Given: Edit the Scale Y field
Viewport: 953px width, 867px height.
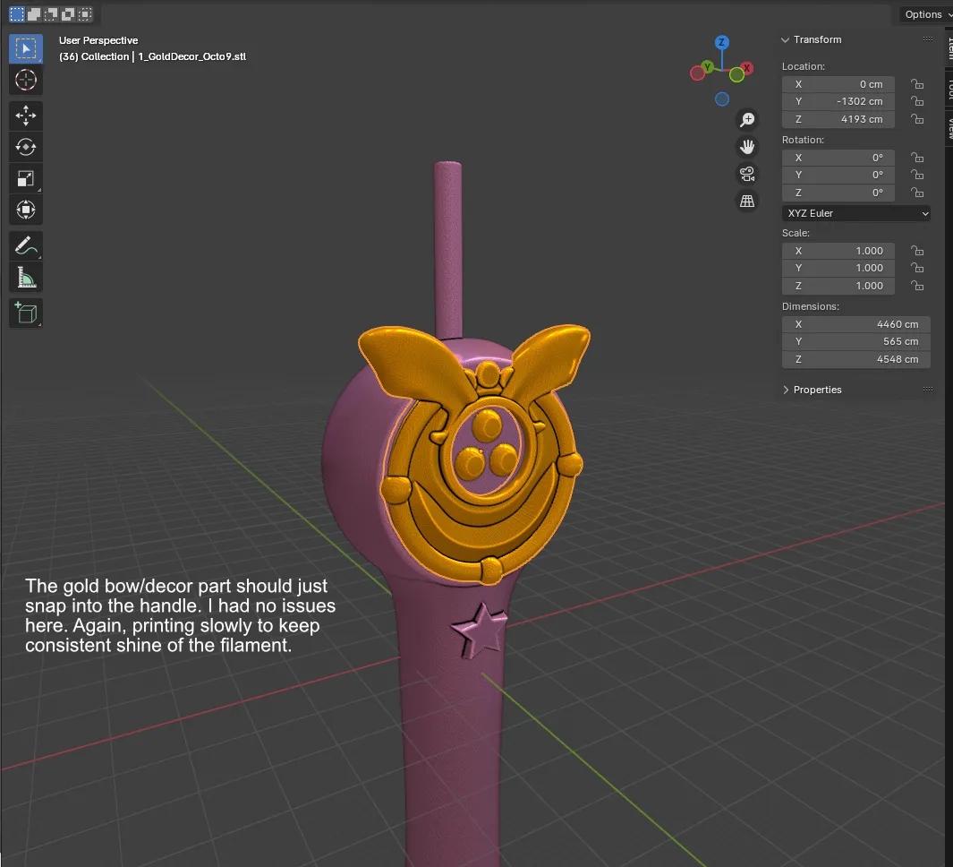Looking at the screenshot, I should [838, 269].
